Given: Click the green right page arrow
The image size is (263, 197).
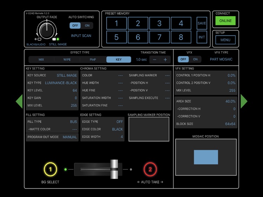Looking at the screenshot, I should point(244,101).
